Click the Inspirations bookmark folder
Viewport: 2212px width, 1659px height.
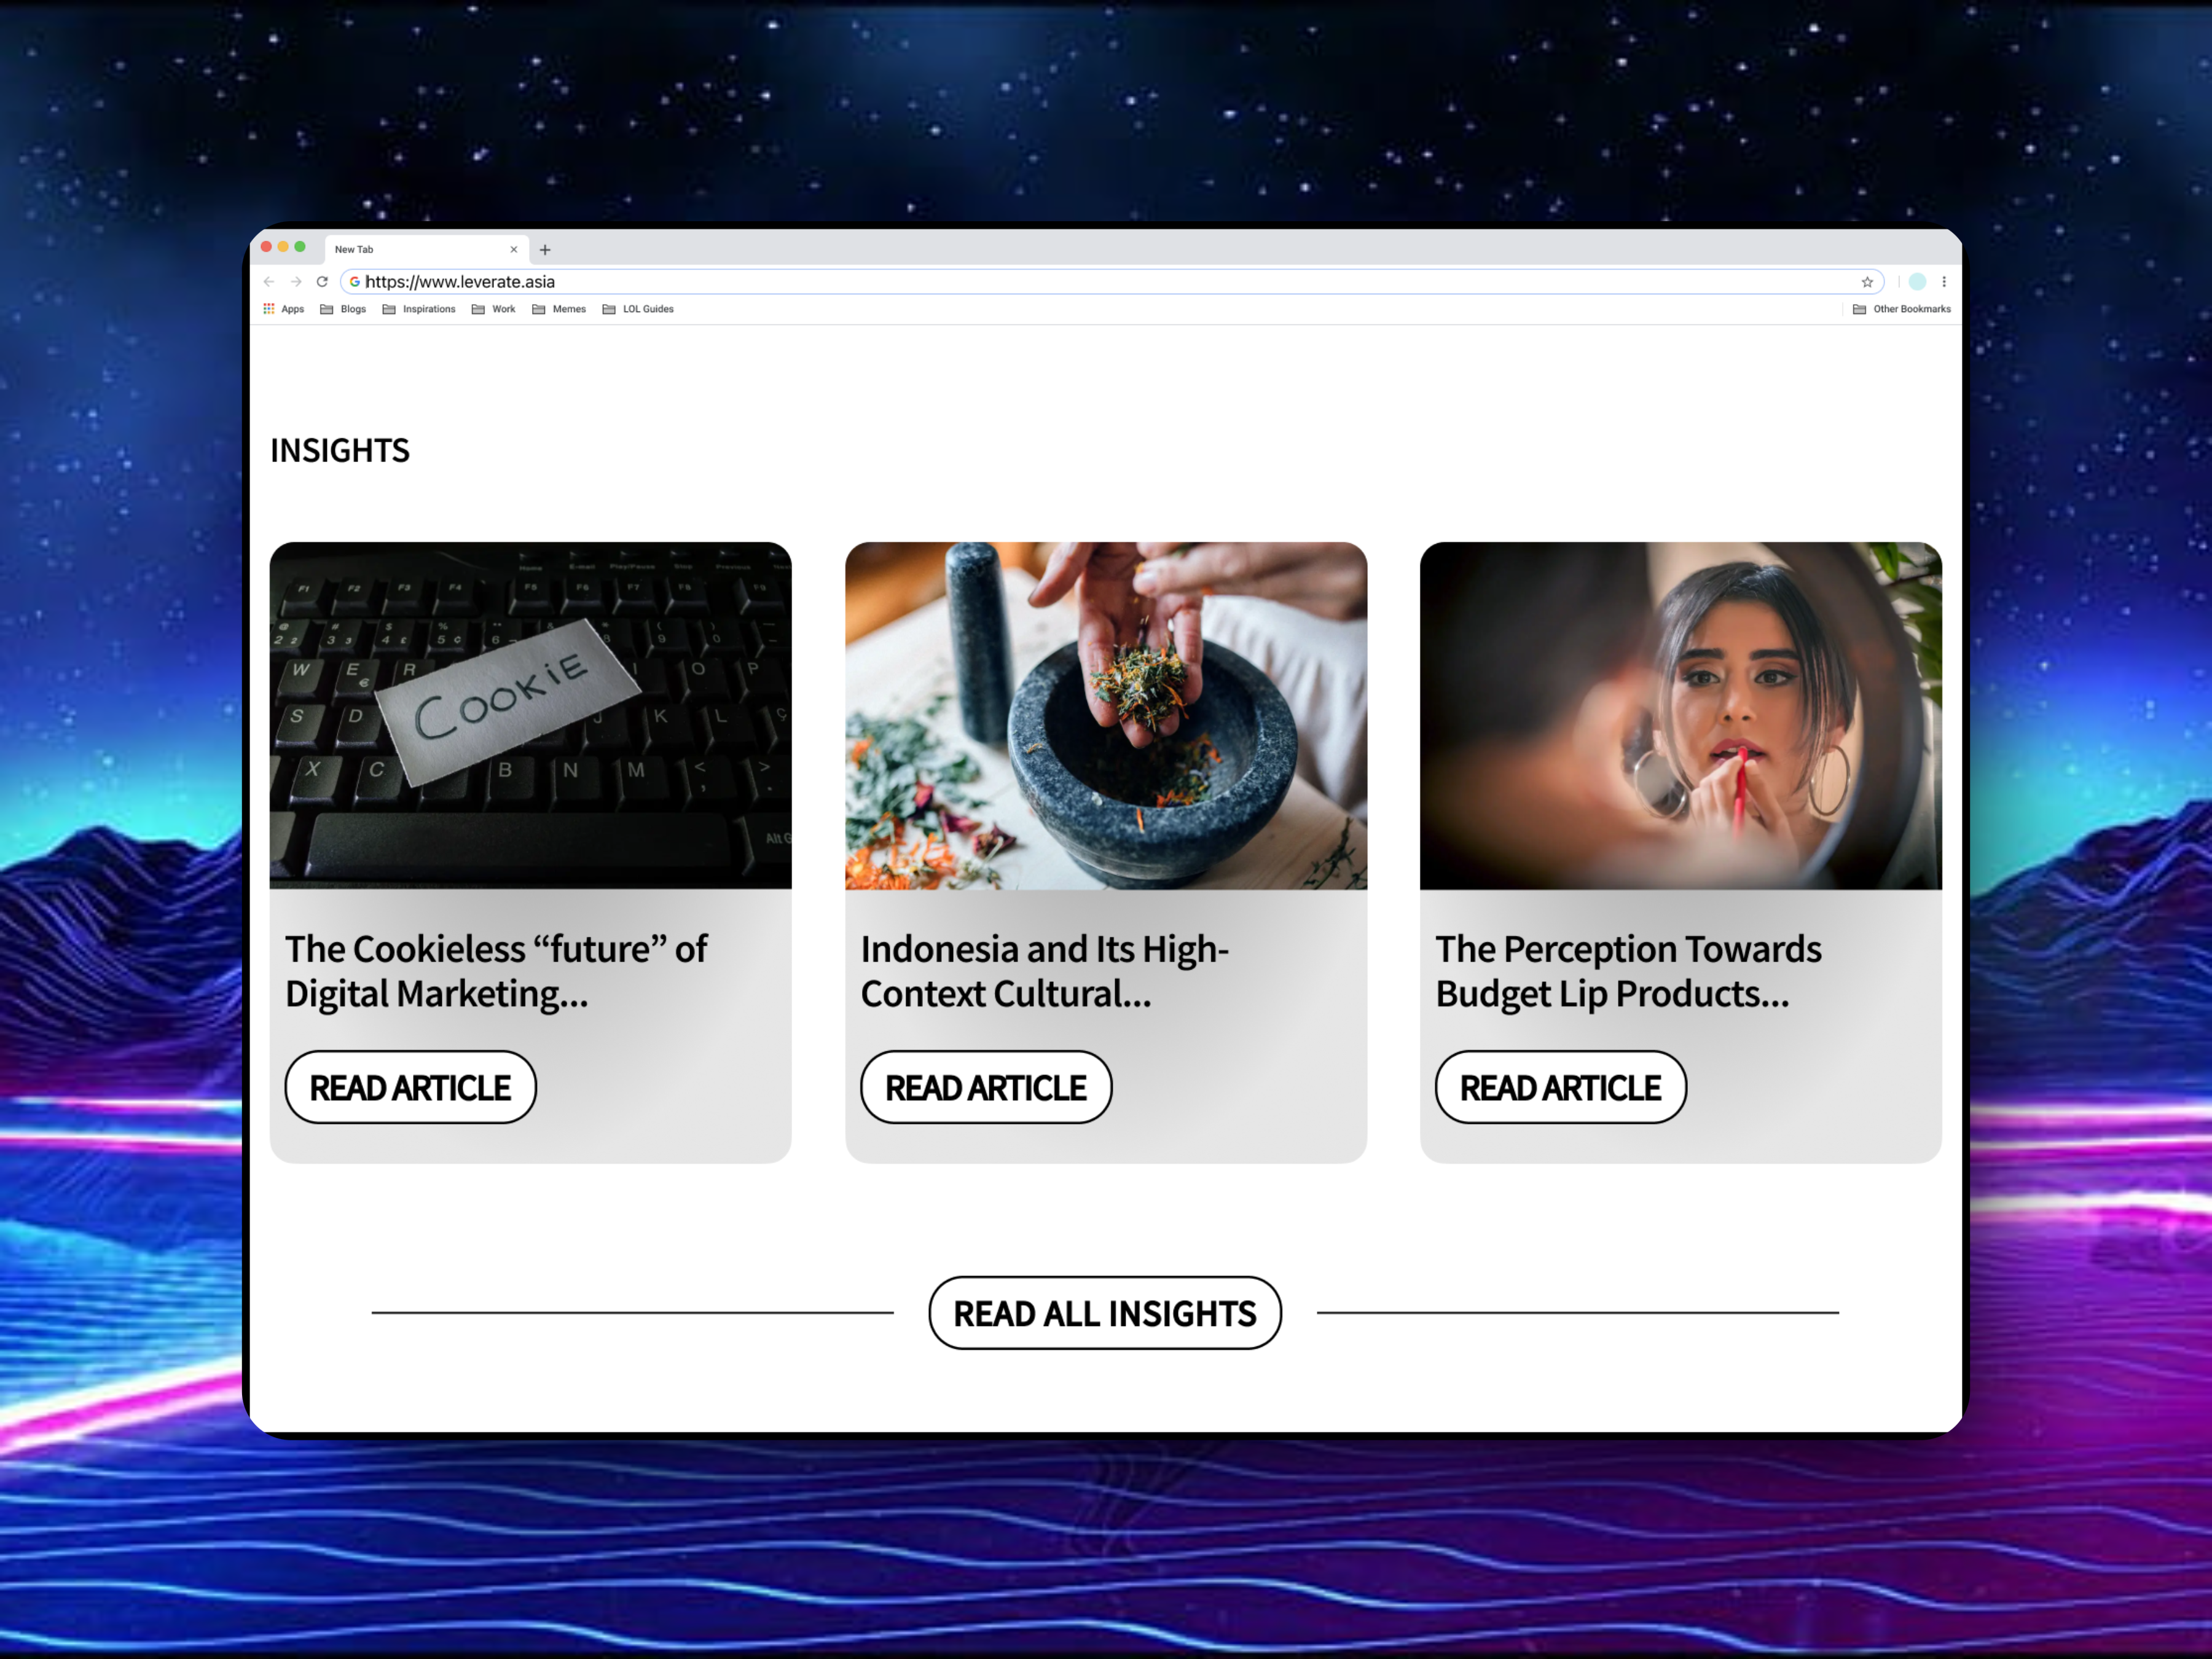pyautogui.click(x=425, y=308)
